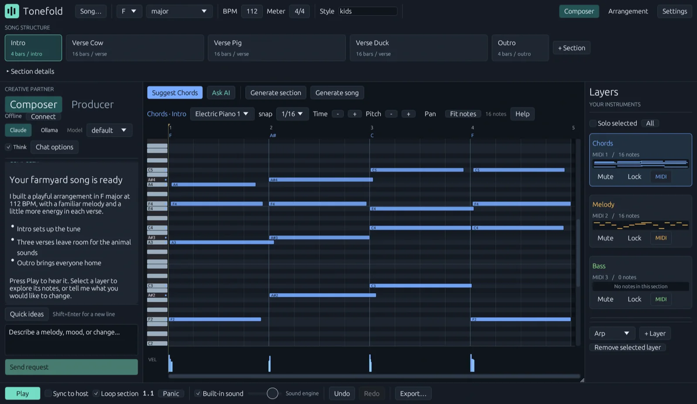Select the Composer view tab at top
The width and height of the screenshot is (697, 404).
pyautogui.click(x=579, y=11)
